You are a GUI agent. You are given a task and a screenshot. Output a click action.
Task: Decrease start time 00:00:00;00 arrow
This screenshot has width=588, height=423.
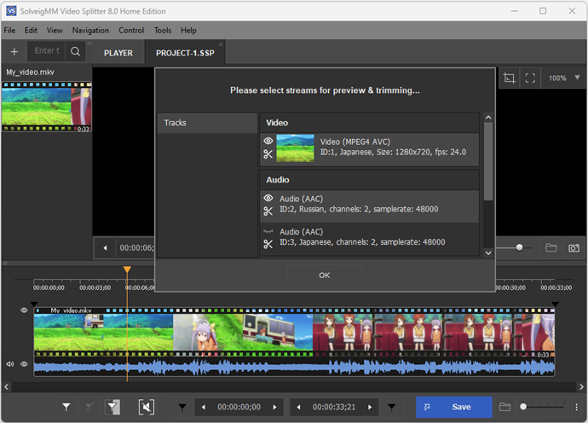(204, 408)
